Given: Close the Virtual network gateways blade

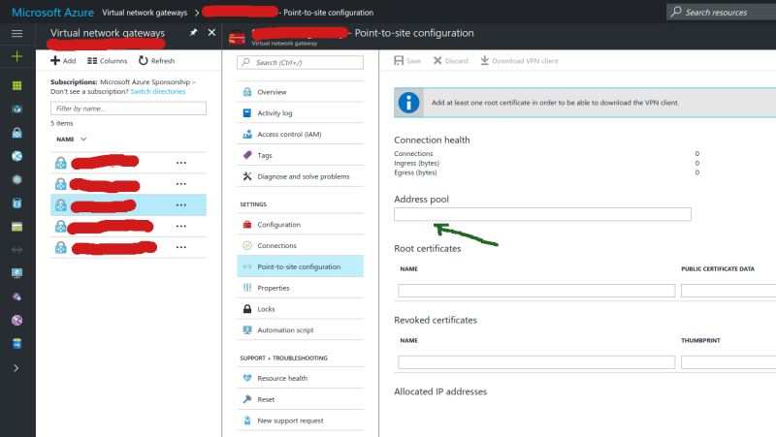Looking at the screenshot, I should pyautogui.click(x=211, y=32).
